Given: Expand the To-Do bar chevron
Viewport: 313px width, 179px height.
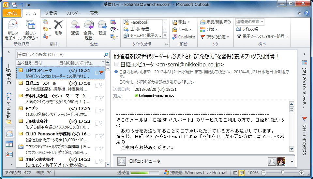Looking at the screenshot, I should pyautogui.click(x=305, y=54).
